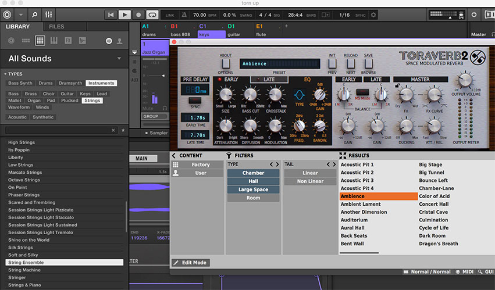495x290 pixels.
Task: Open the mixer view icon
Action: pos(49,15)
